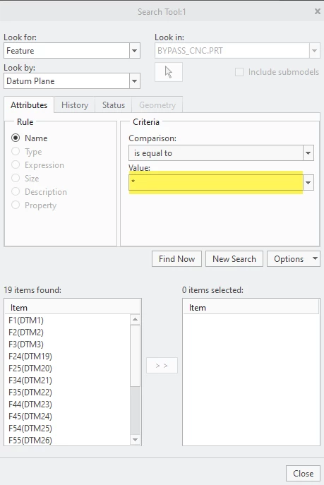Open the Options button dropdown arrow
The width and height of the screenshot is (324, 485).
pyautogui.click(x=315, y=258)
